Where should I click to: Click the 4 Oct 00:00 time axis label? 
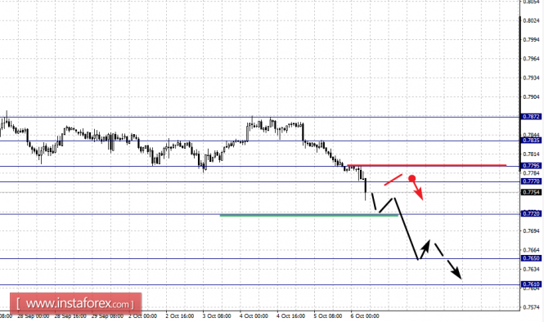[x=254, y=316]
